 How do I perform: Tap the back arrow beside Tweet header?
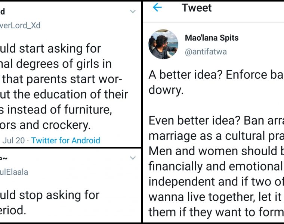click(x=157, y=8)
